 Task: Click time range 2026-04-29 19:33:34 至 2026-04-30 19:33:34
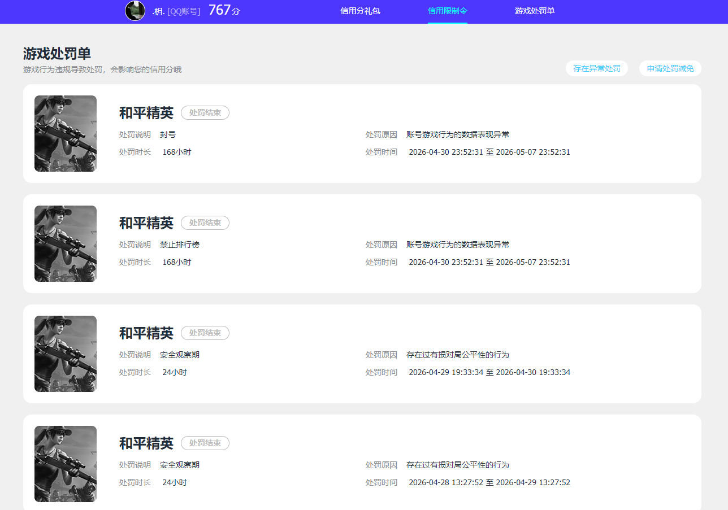489,372
